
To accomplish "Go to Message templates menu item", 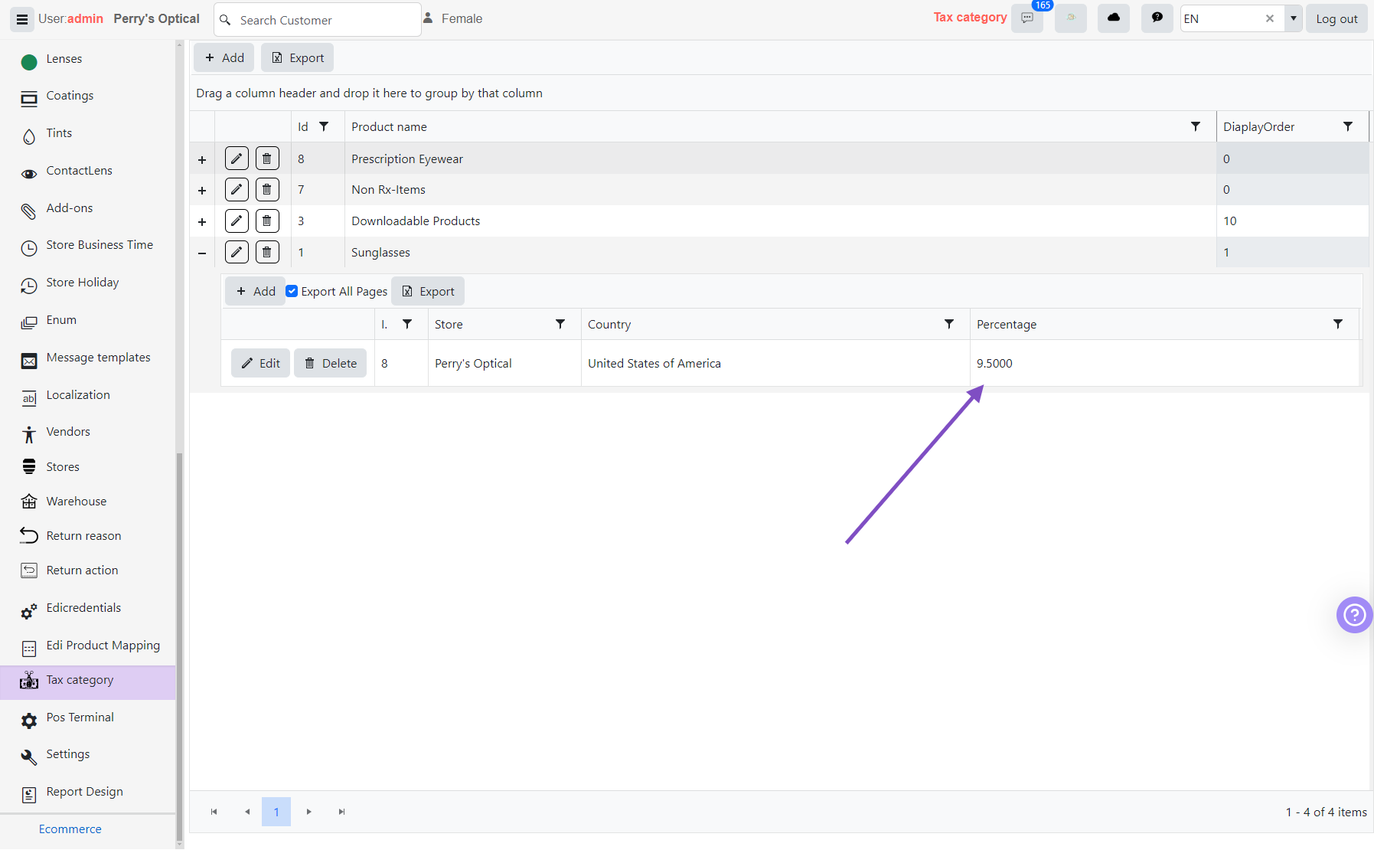I will [x=98, y=358].
